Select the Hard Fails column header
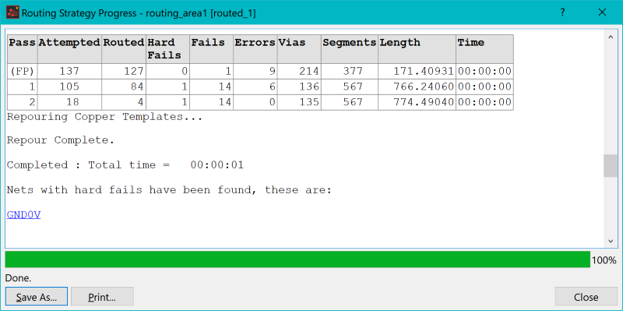This screenshot has width=623, height=311. pos(167,49)
